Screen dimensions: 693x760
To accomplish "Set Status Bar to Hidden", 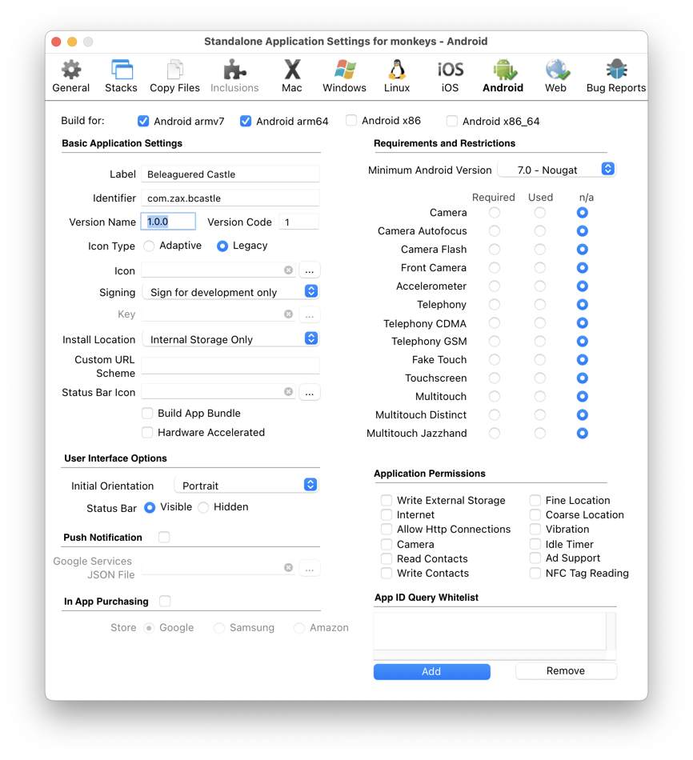I will [x=204, y=507].
